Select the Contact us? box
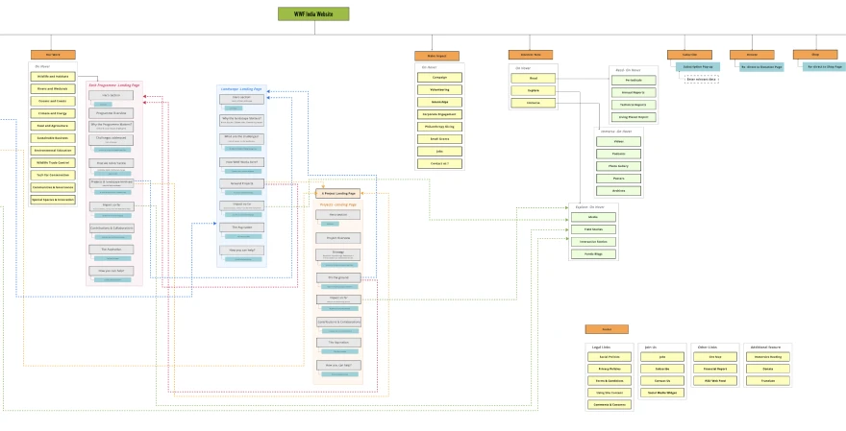This screenshot has height=431, width=846. (439, 164)
